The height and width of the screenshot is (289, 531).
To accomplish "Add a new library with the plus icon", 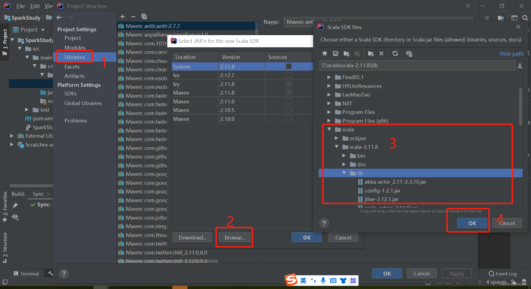I will point(123,17).
